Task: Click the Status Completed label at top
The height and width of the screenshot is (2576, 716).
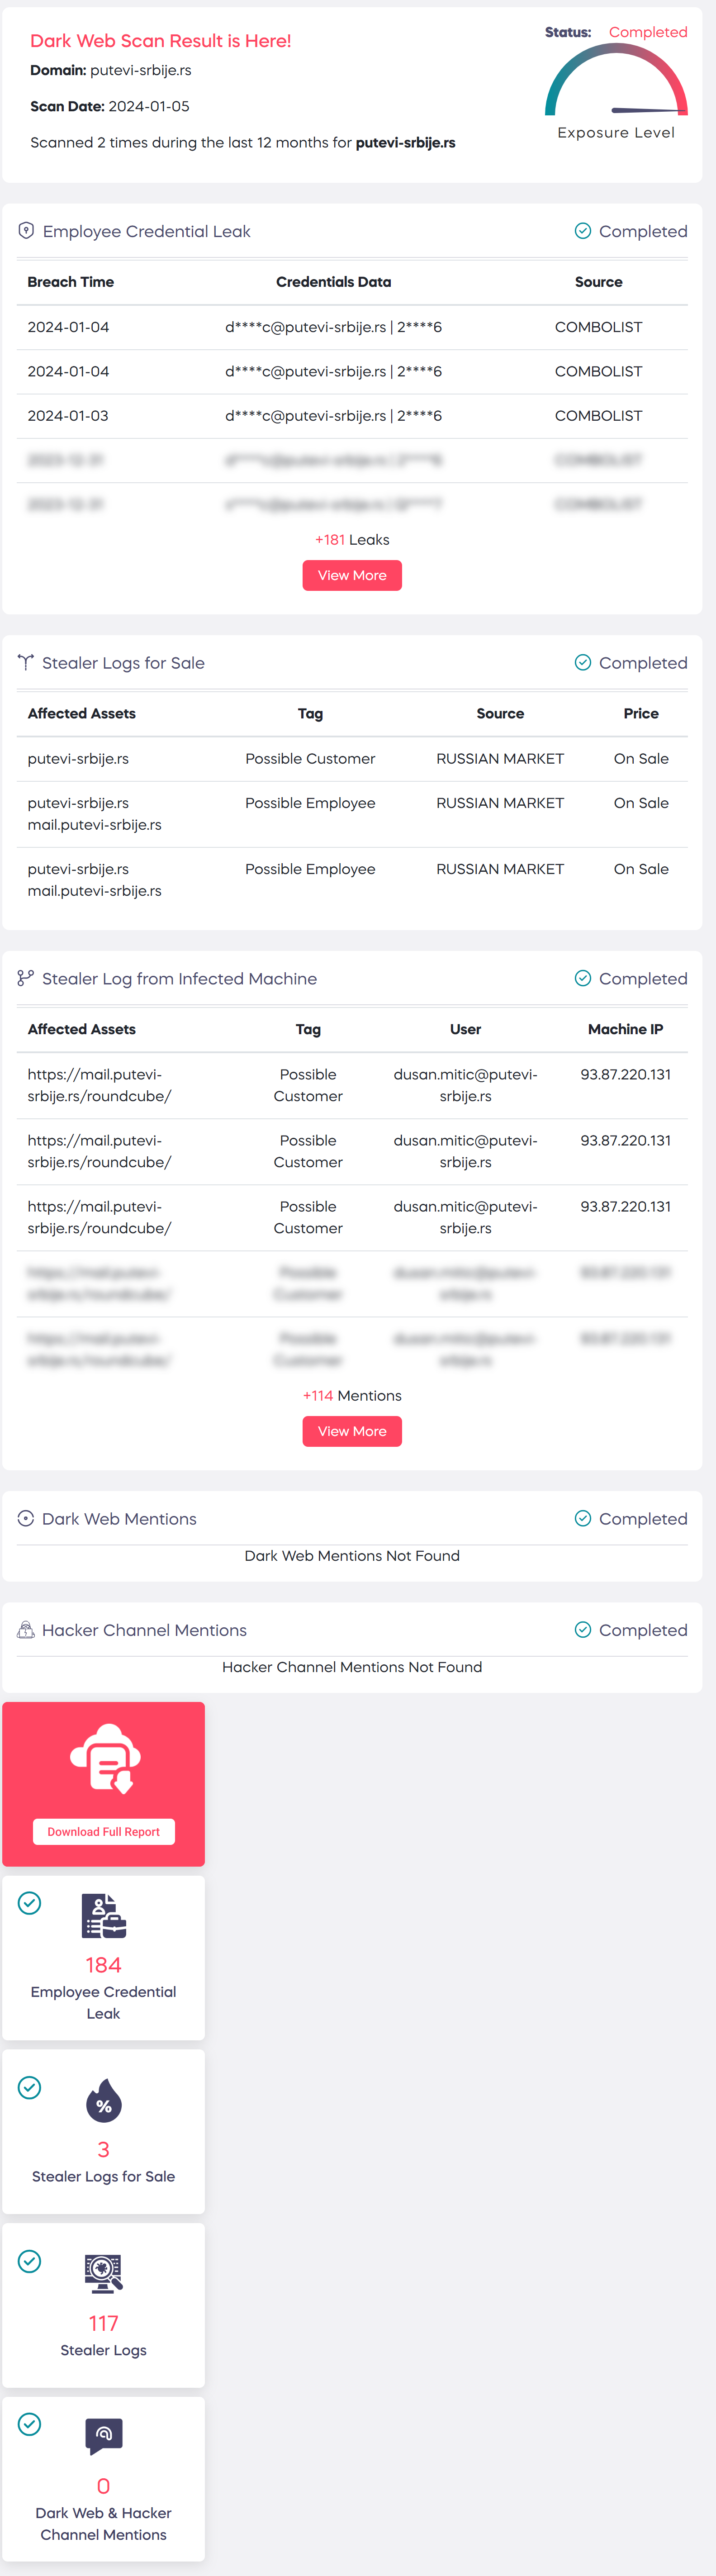Action: [616, 32]
